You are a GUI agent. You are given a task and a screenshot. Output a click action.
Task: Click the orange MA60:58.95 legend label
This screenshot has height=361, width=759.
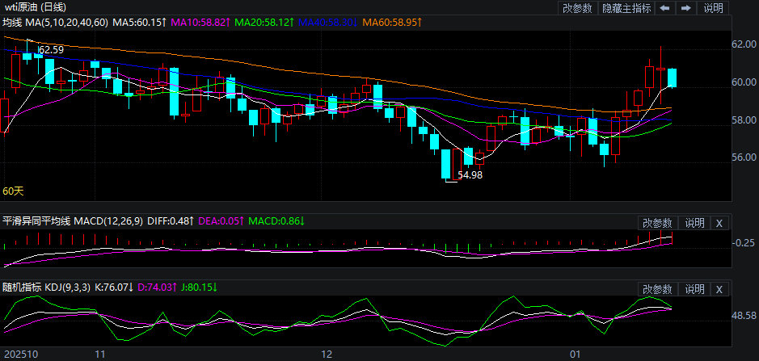click(x=391, y=22)
